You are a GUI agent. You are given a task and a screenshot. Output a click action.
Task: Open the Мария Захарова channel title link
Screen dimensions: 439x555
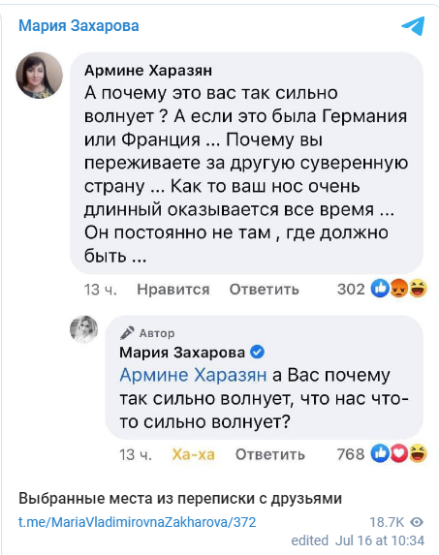click(x=78, y=26)
